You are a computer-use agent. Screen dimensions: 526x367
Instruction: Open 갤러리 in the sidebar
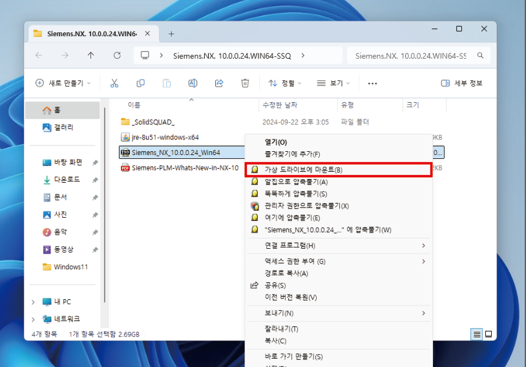(63, 127)
